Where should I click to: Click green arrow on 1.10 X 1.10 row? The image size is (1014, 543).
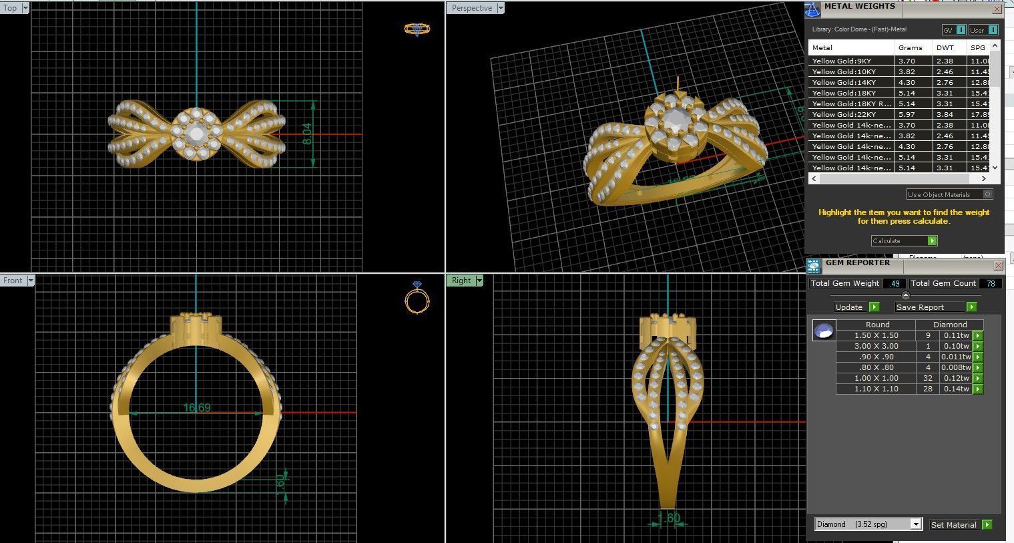pyautogui.click(x=978, y=389)
